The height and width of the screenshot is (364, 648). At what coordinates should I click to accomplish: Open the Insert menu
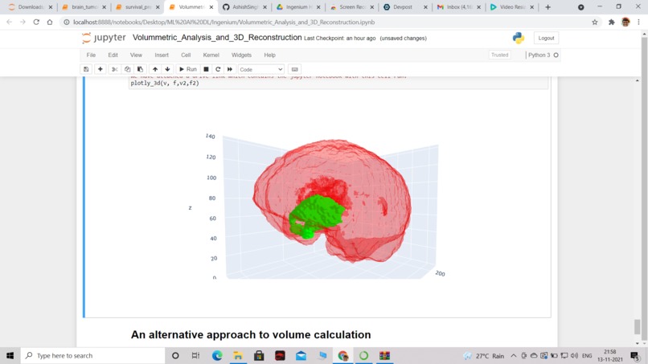[x=162, y=55]
